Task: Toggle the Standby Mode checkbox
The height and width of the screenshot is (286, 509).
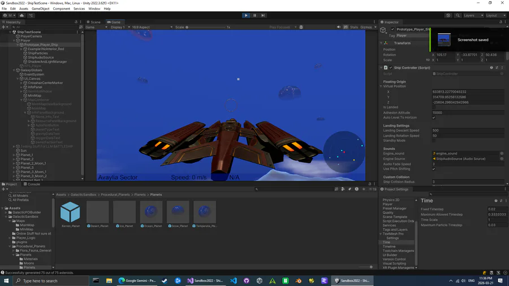Action: tap(434, 141)
